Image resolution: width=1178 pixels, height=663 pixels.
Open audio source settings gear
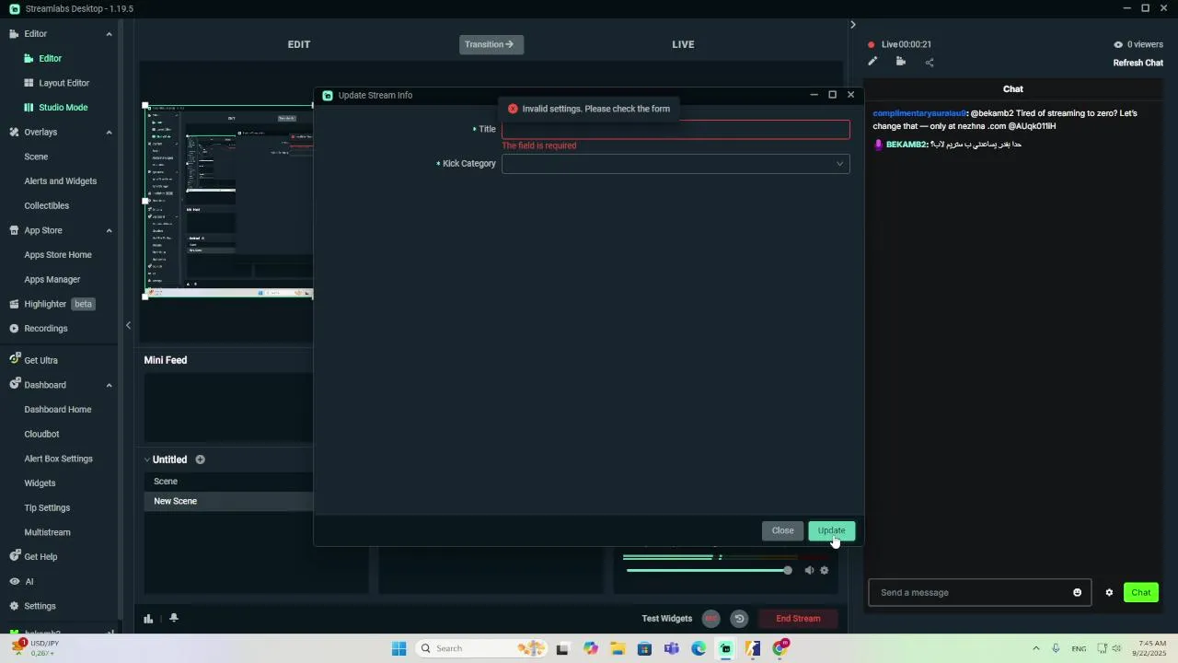[x=825, y=571]
